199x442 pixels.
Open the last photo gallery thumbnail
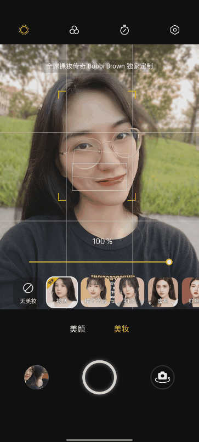point(36,377)
